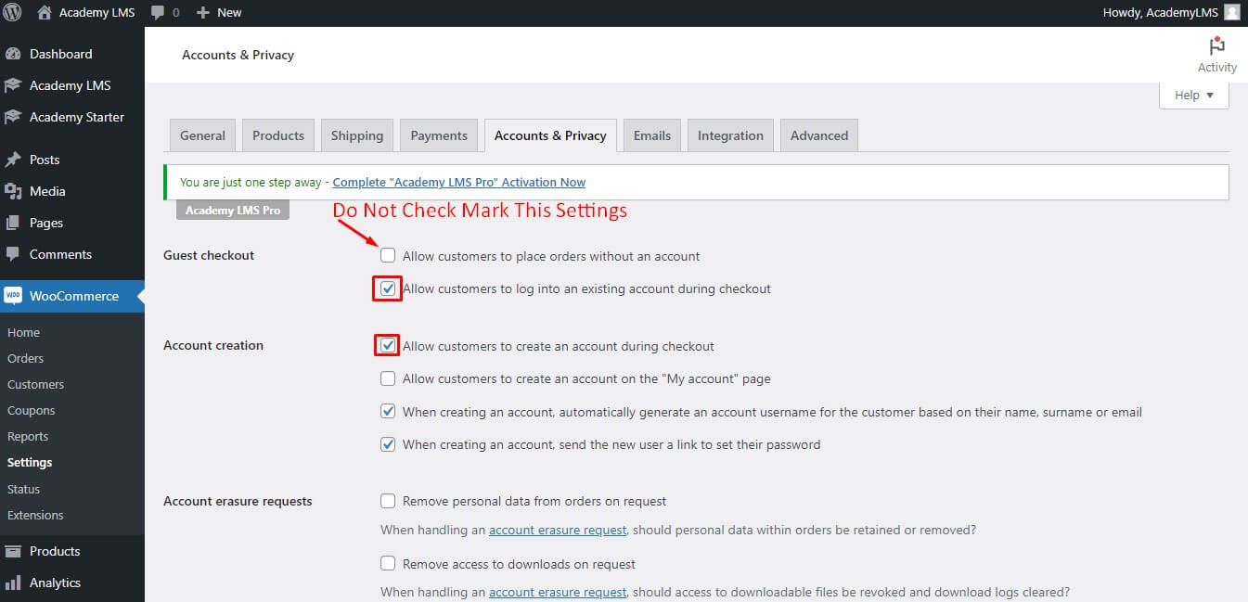The height and width of the screenshot is (602, 1248).
Task: Click the Pages icon in sidebar
Action: [x=13, y=223]
